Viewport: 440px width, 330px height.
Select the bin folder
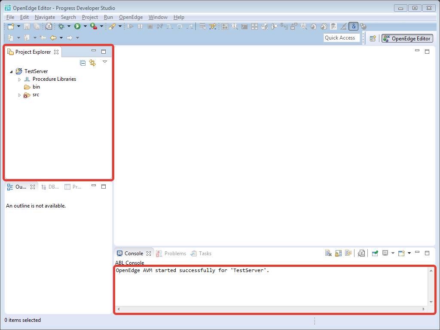pyautogui.click(x=32, y=87)
